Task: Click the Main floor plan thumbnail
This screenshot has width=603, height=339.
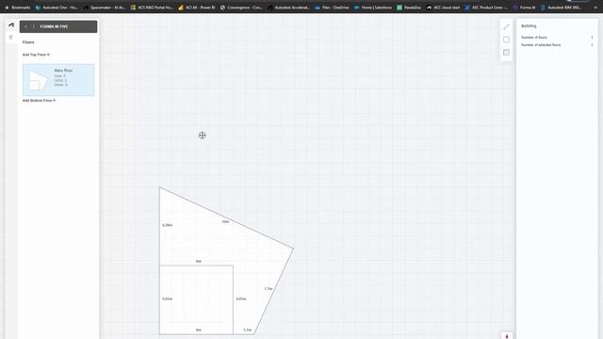Action: click(x=38, y=80)
